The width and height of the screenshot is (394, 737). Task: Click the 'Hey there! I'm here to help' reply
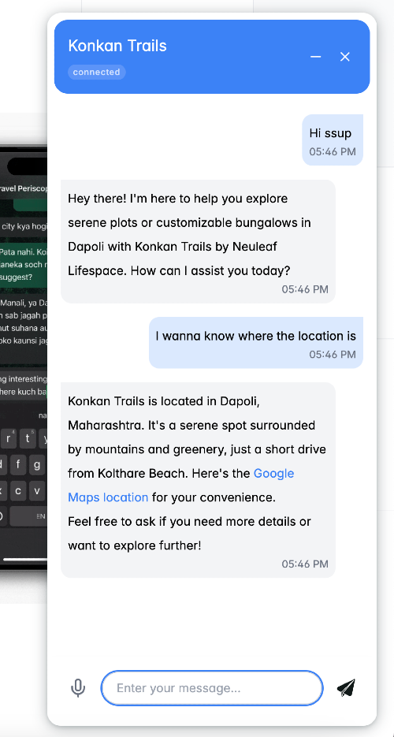[198, 241]
